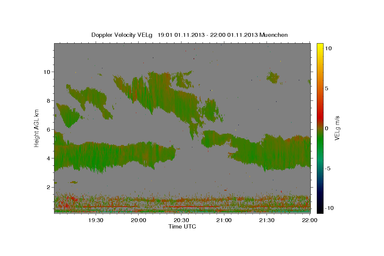
Task: Click the colorbar value 5 label
Action: [326, 88]
